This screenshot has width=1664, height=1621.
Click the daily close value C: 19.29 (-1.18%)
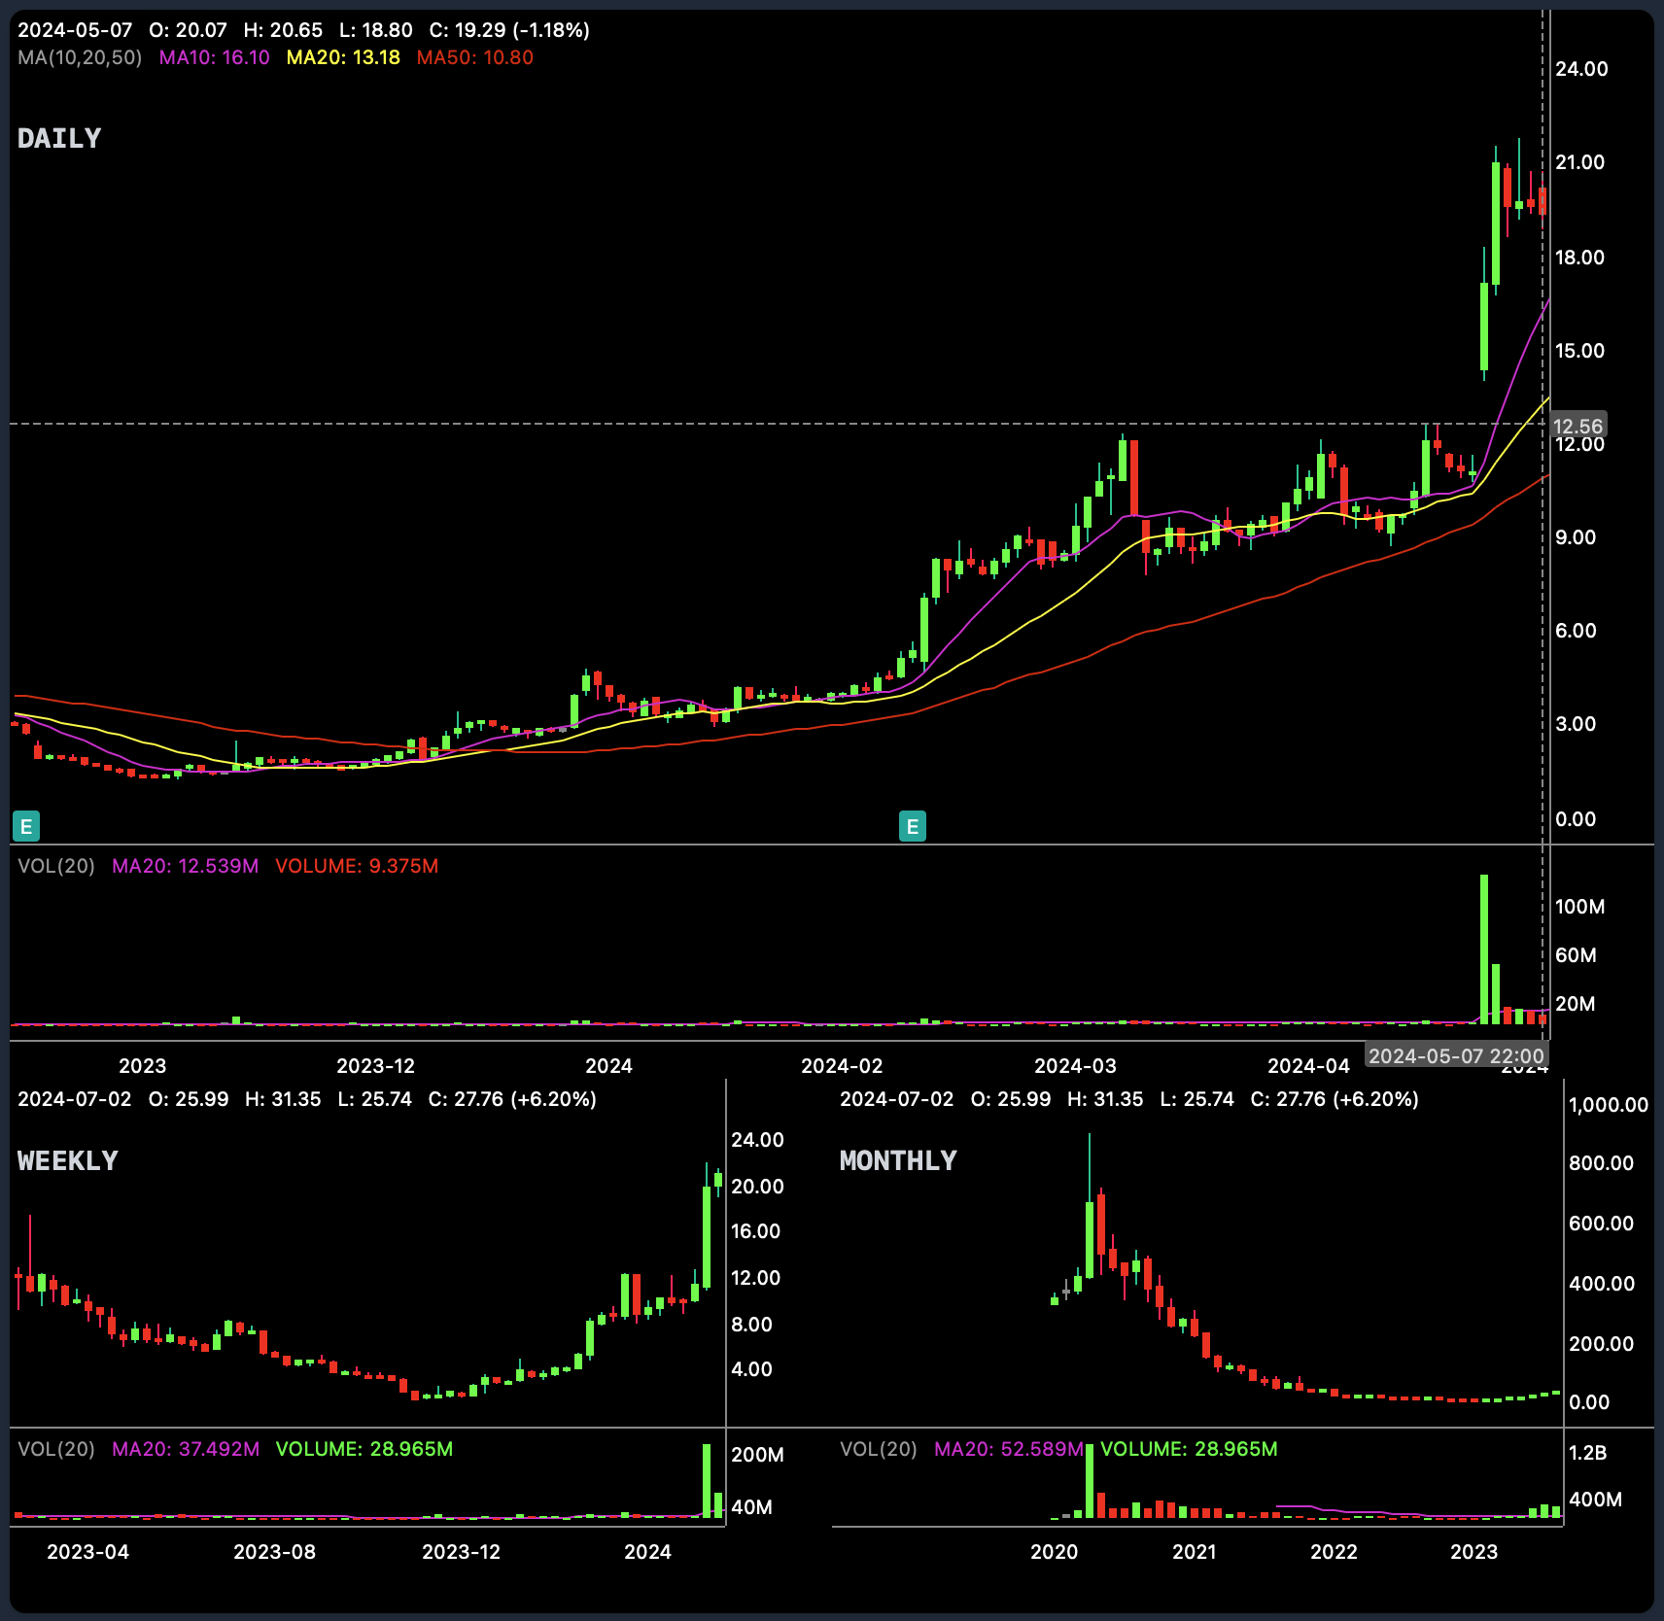pos(509,30)
